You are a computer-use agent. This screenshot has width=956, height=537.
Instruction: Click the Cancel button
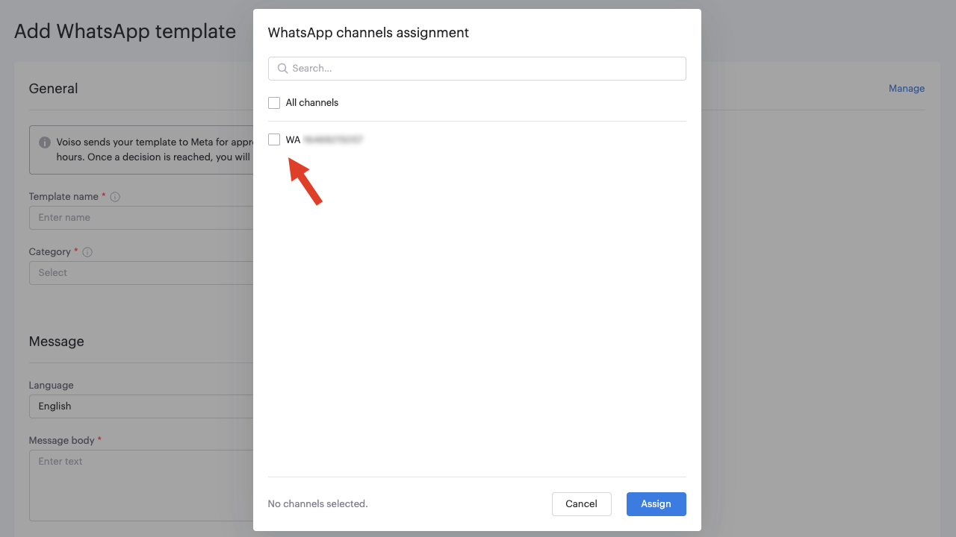point(582,504)
